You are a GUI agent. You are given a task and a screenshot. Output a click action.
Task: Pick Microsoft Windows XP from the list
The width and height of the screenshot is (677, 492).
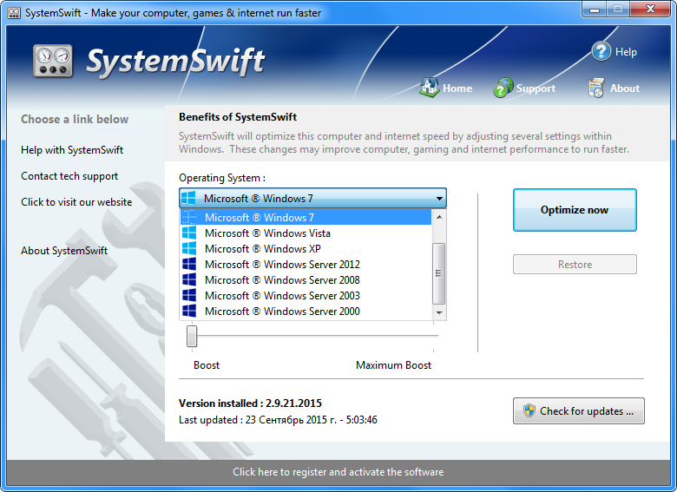pyautogui.click(x=306, y=248)
